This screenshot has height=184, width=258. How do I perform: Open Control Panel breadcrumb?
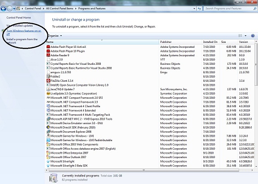pos(33,8)
